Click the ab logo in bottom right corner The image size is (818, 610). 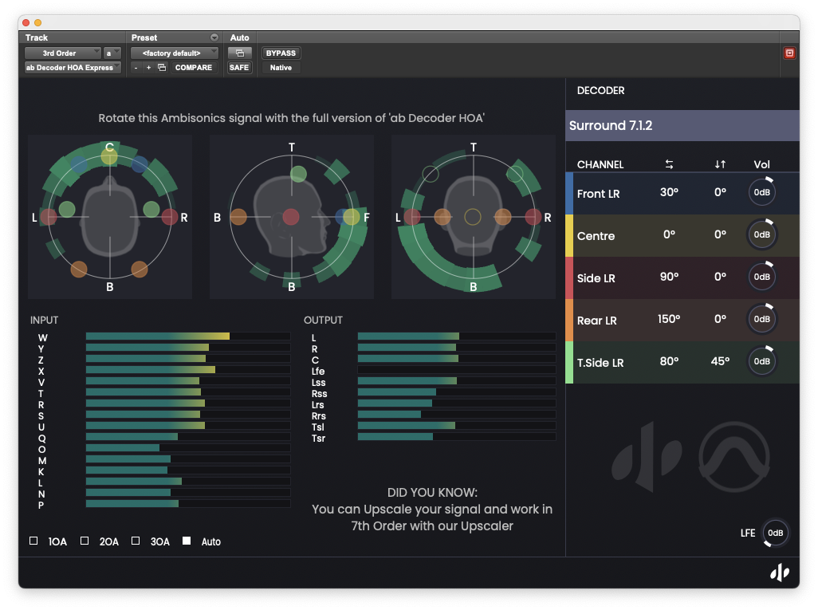779,572
